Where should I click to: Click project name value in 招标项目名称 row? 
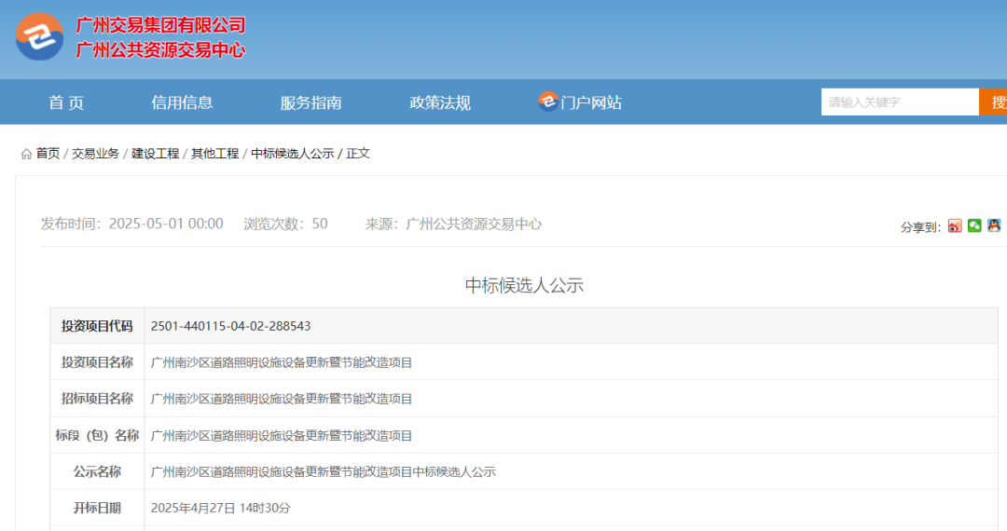(282, 399)
